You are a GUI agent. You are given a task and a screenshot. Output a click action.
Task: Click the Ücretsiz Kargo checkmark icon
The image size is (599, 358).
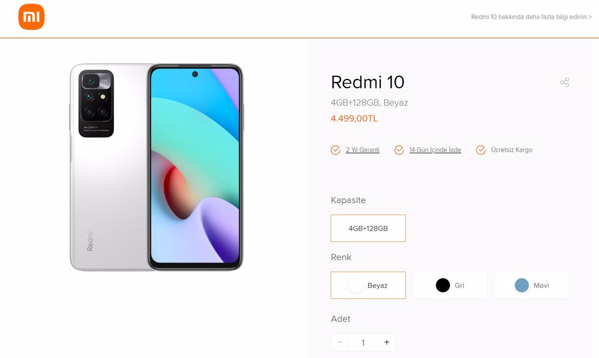(x=481, y=150)
